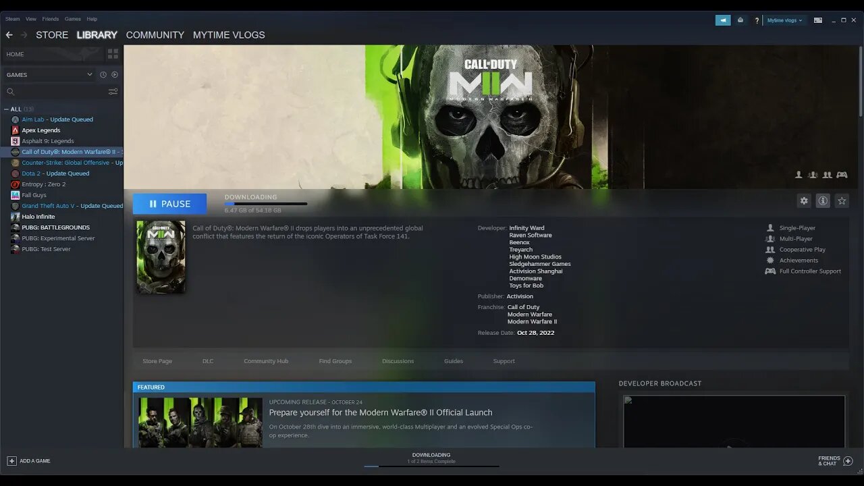Select Grand Theft Auto V in library
Image resolution: width=864 pixels, height=486 pixels.
pos(72,206)
